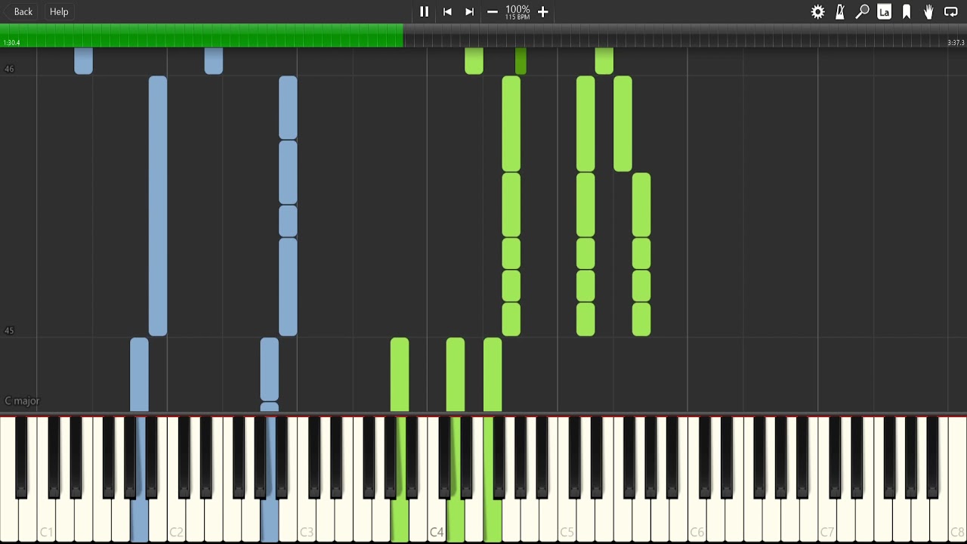Increase playback speed with plus button

tap(542, 11)
